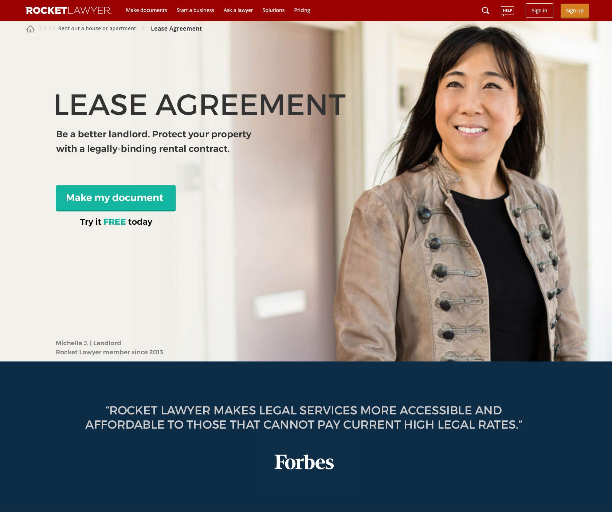Click the Forbes logo
The height and width of the screenshot is (512, 612).
304,462
